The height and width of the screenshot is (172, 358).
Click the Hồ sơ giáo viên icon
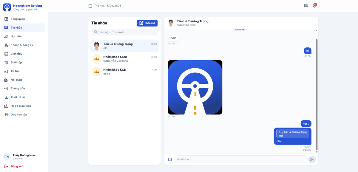tap(6, 106)
